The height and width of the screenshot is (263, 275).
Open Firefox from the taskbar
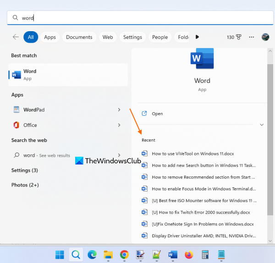coord(189,254)
